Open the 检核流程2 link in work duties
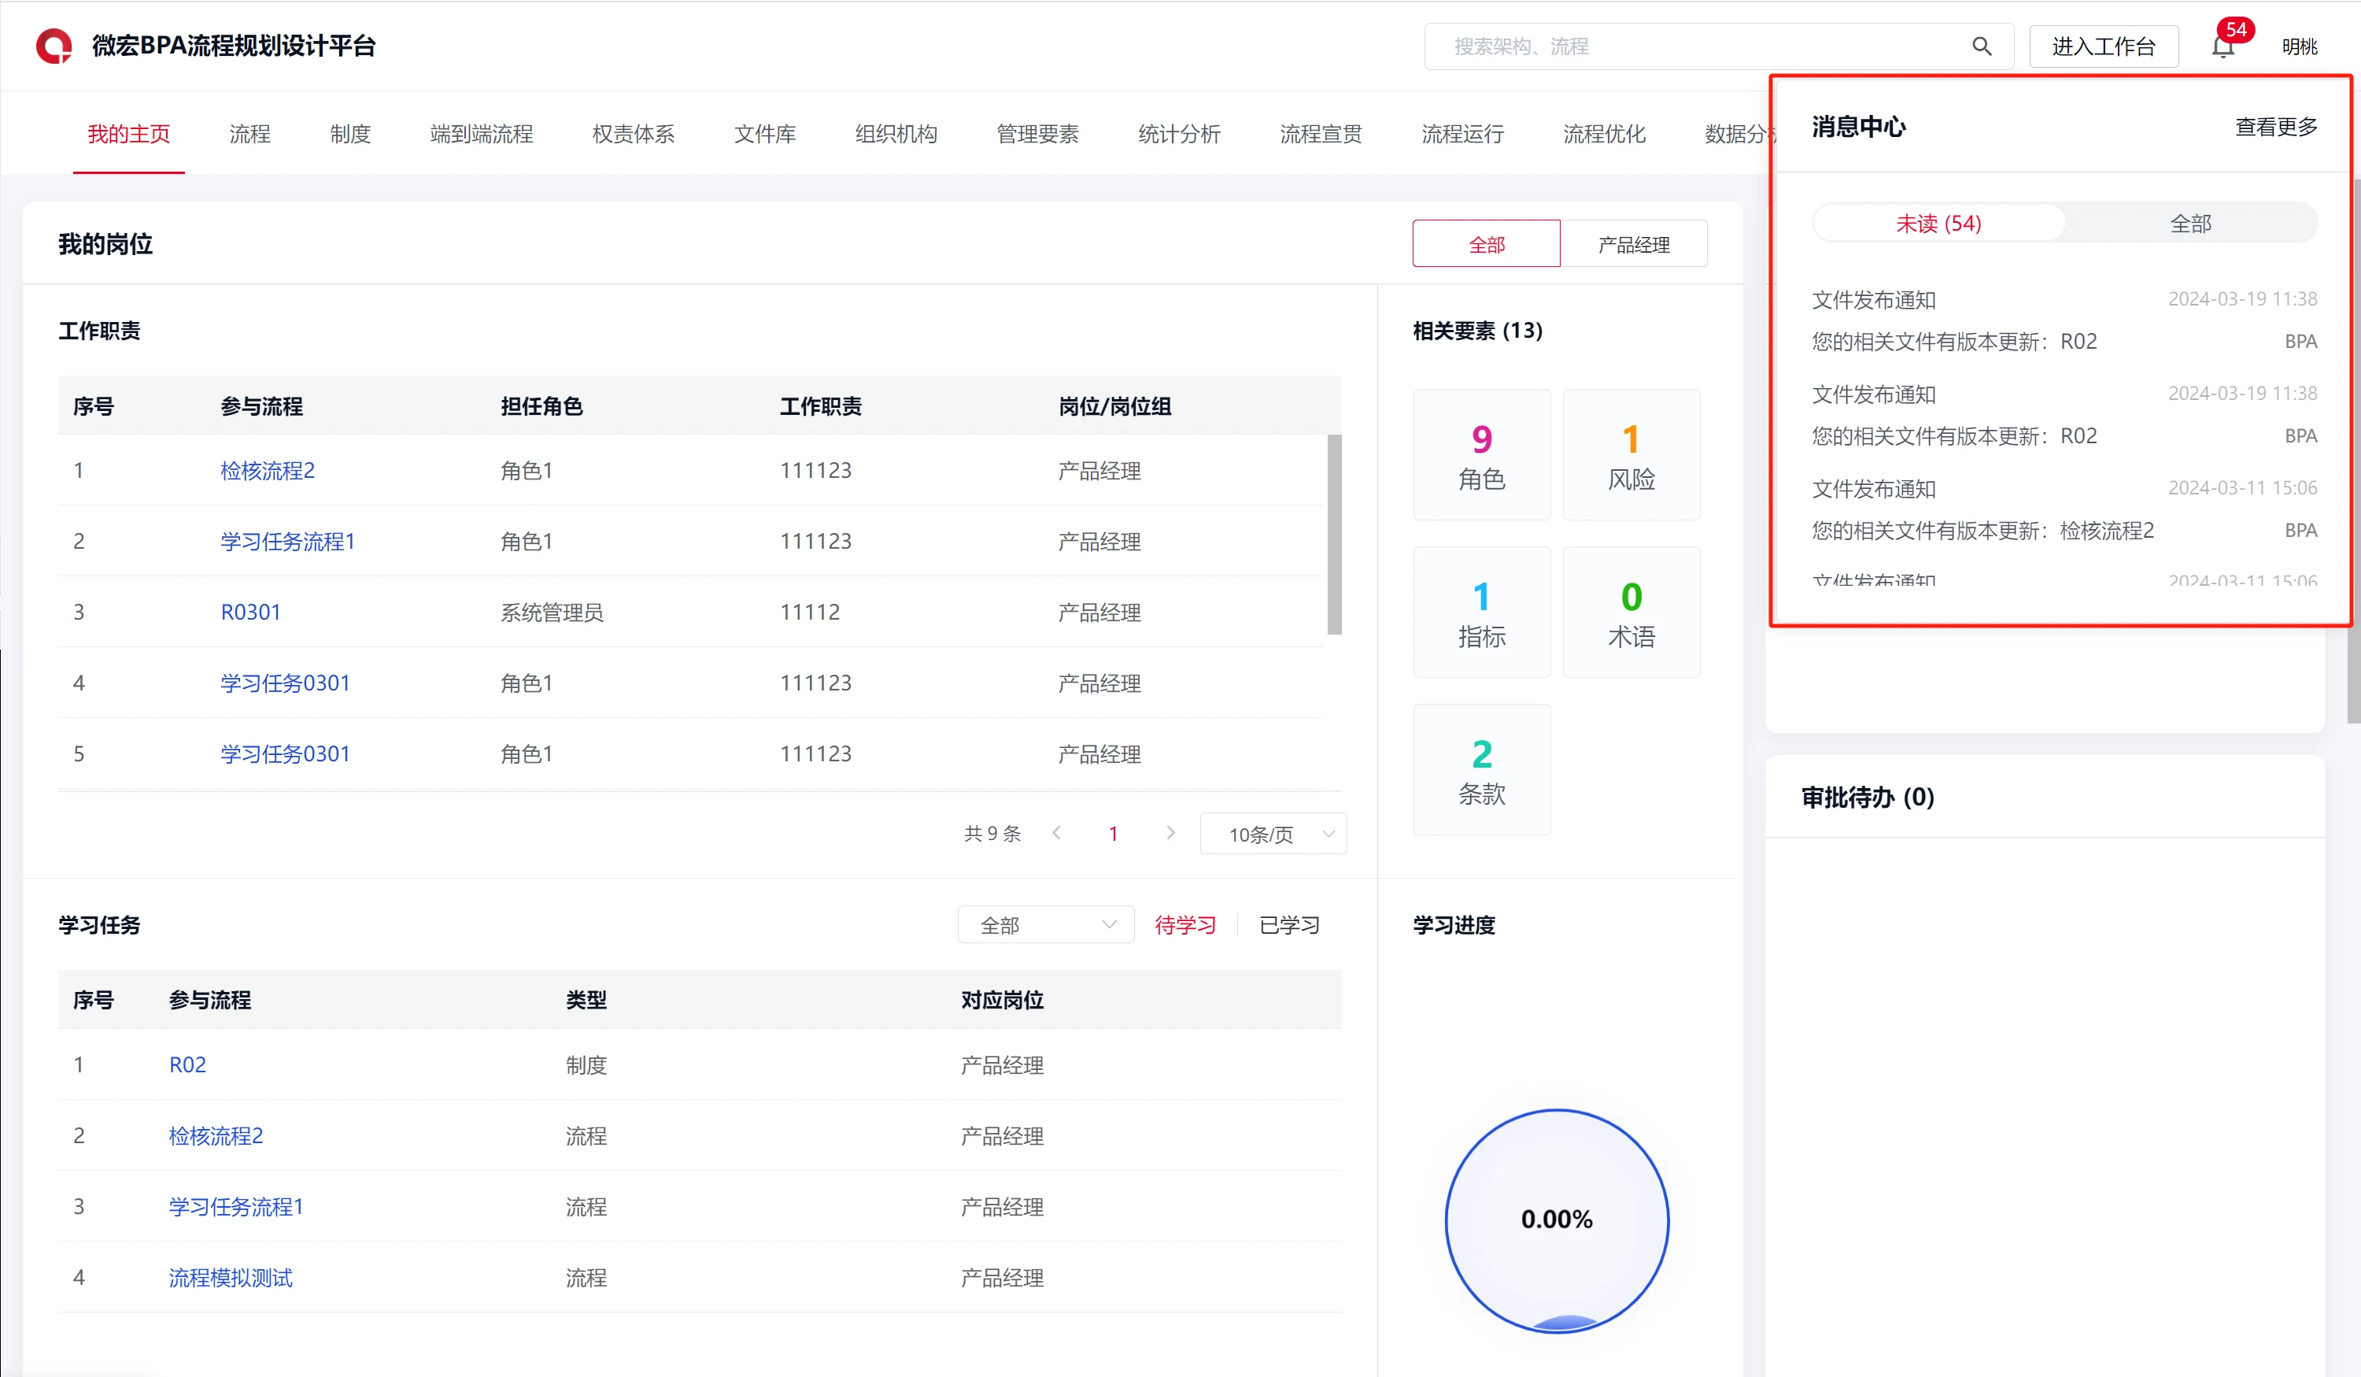The width and height of the screenshot is (2361, 1377). (x=267, y=469)
